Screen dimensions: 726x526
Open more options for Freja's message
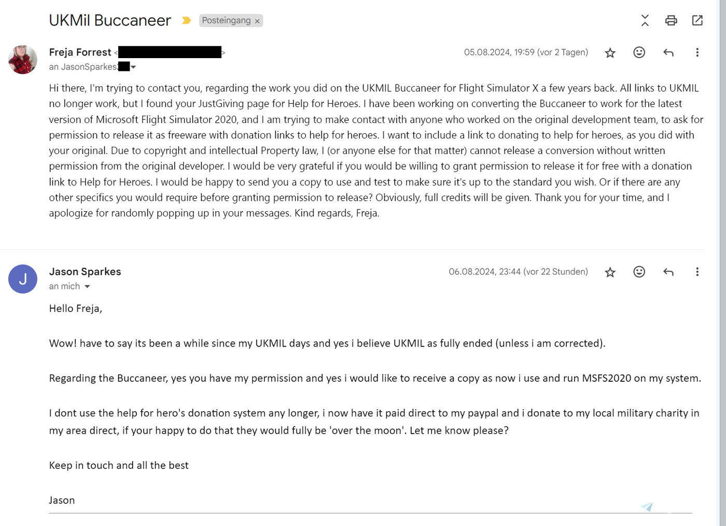697,52
